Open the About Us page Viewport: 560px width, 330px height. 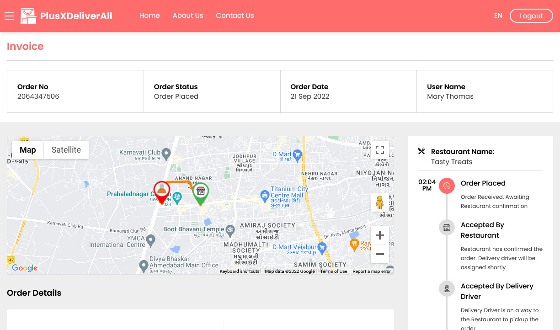pos(188,16)
